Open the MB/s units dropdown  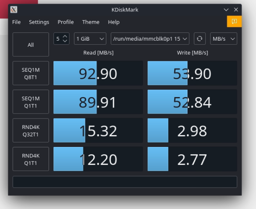click(224, 38)
